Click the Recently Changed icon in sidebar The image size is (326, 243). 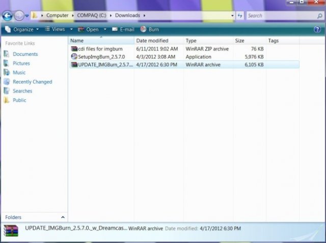[x=7, y=82]
